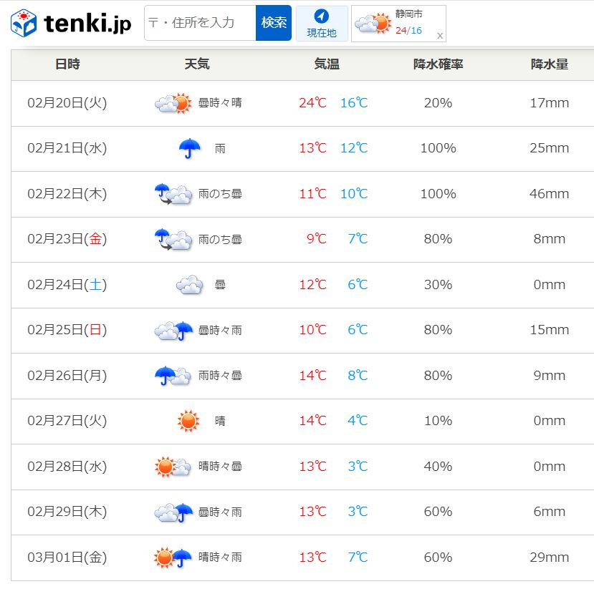Click the sun-cloud icon for 02月28日
594x589 pixels.
173,467
